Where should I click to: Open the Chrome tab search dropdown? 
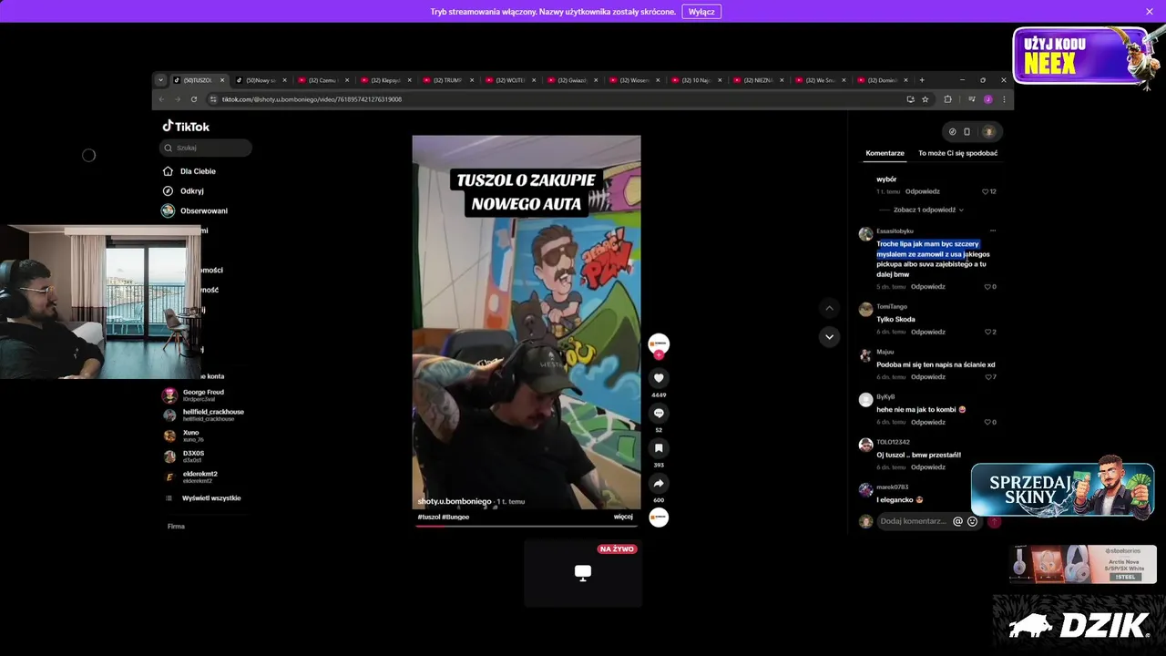click(x=160, y=80)
